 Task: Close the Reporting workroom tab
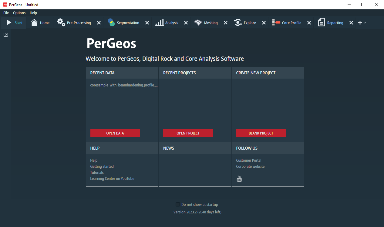pyautogui.click(x=351, y=23)
